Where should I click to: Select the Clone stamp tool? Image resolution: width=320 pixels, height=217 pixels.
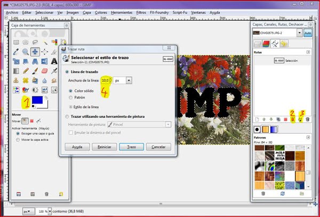pos(16,81)
